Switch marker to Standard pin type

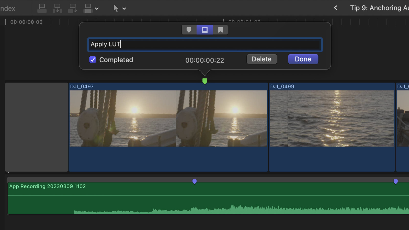(189, 30)
